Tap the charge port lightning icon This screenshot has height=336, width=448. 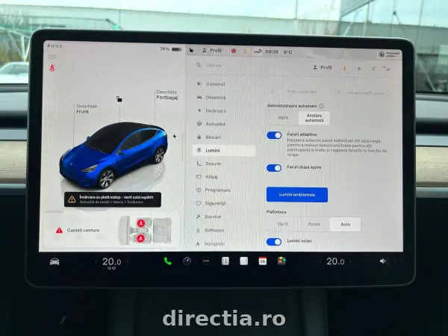[174, 137]
